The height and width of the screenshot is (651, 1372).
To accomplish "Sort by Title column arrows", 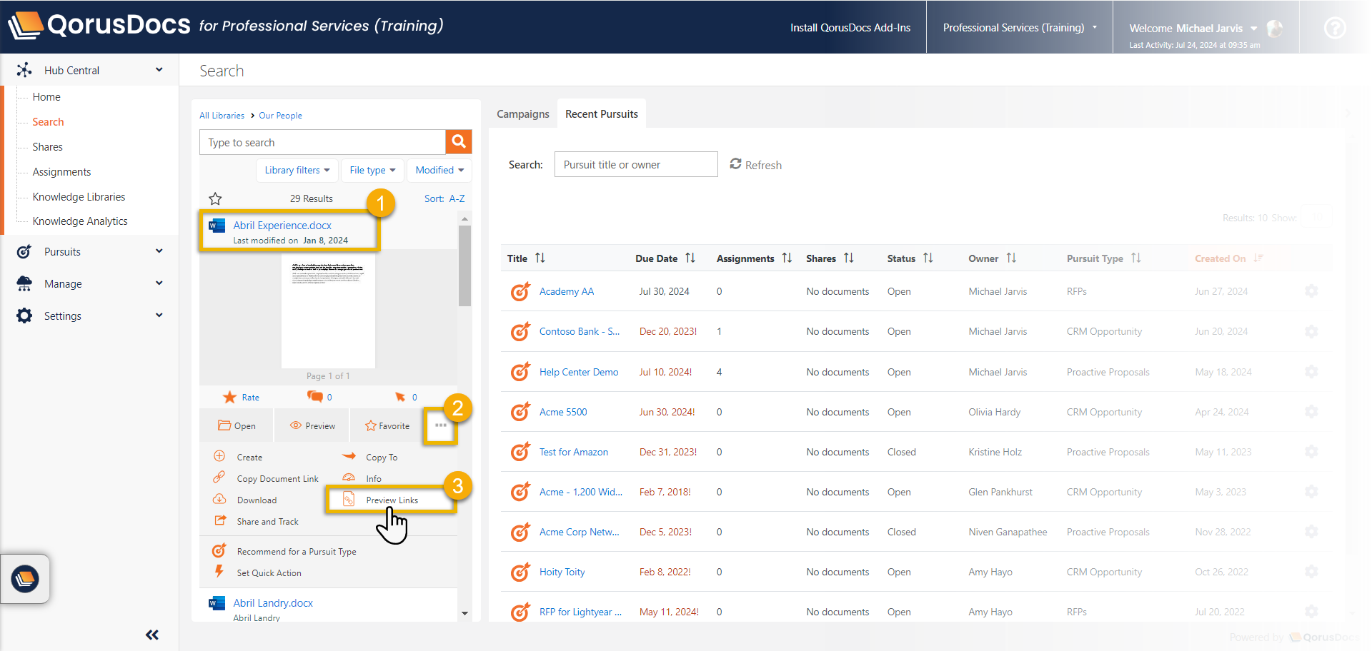I will pos(540,258).
